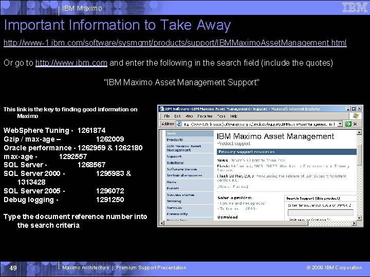Open Community in the page sidebar
Screen dimensions: 370x277
click(177, 214)
